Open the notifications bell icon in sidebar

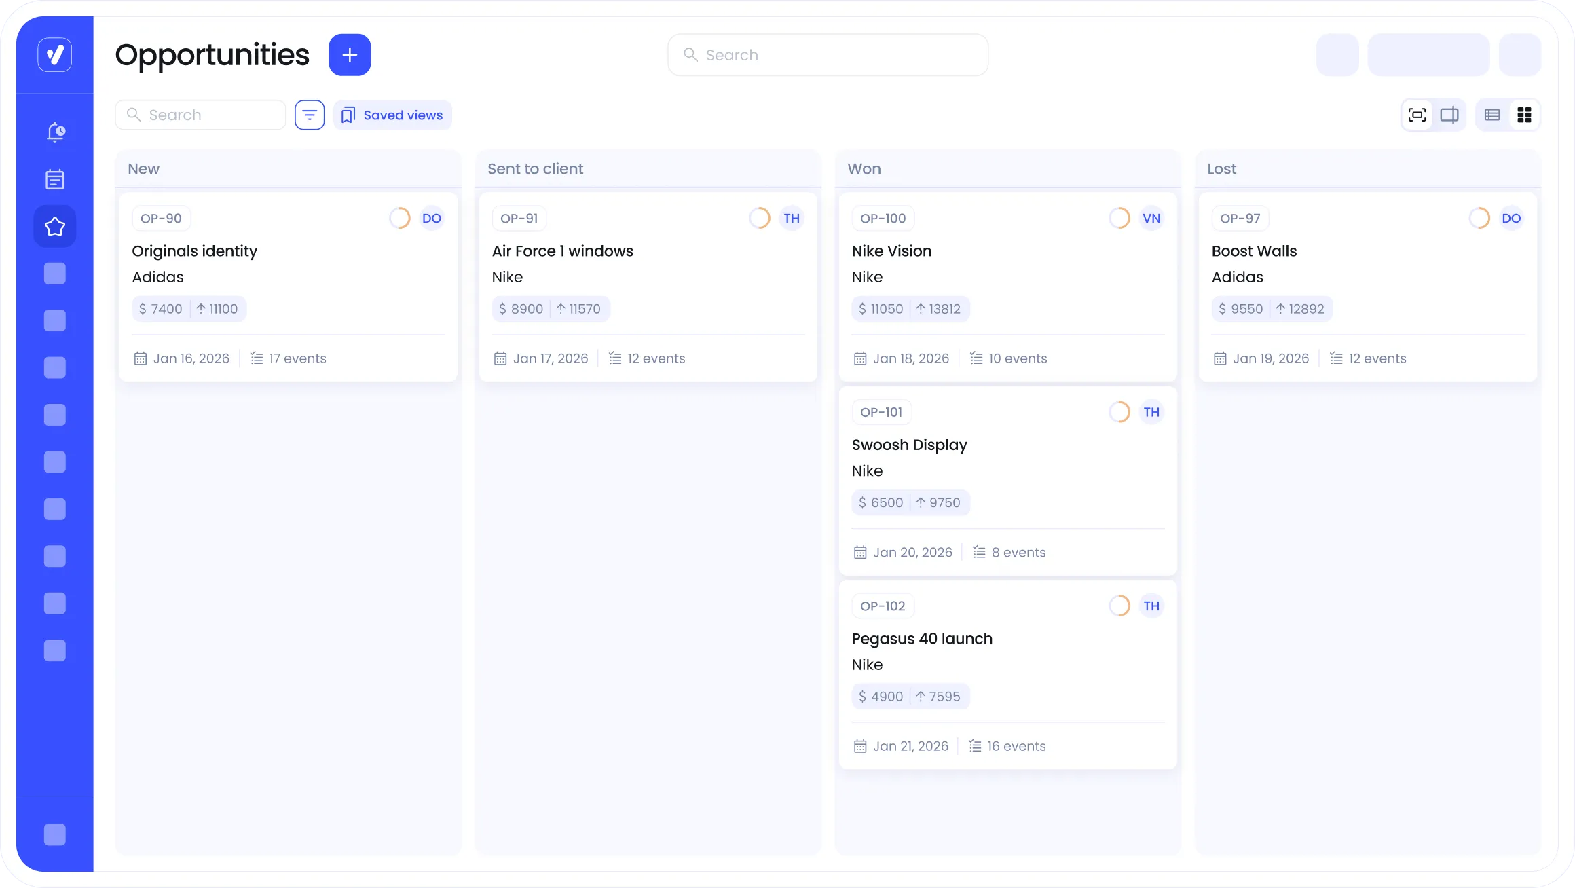click(55, 132)
